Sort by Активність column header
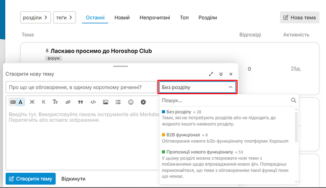This screenshot has width=326, height=188. [x=296, y=35]
